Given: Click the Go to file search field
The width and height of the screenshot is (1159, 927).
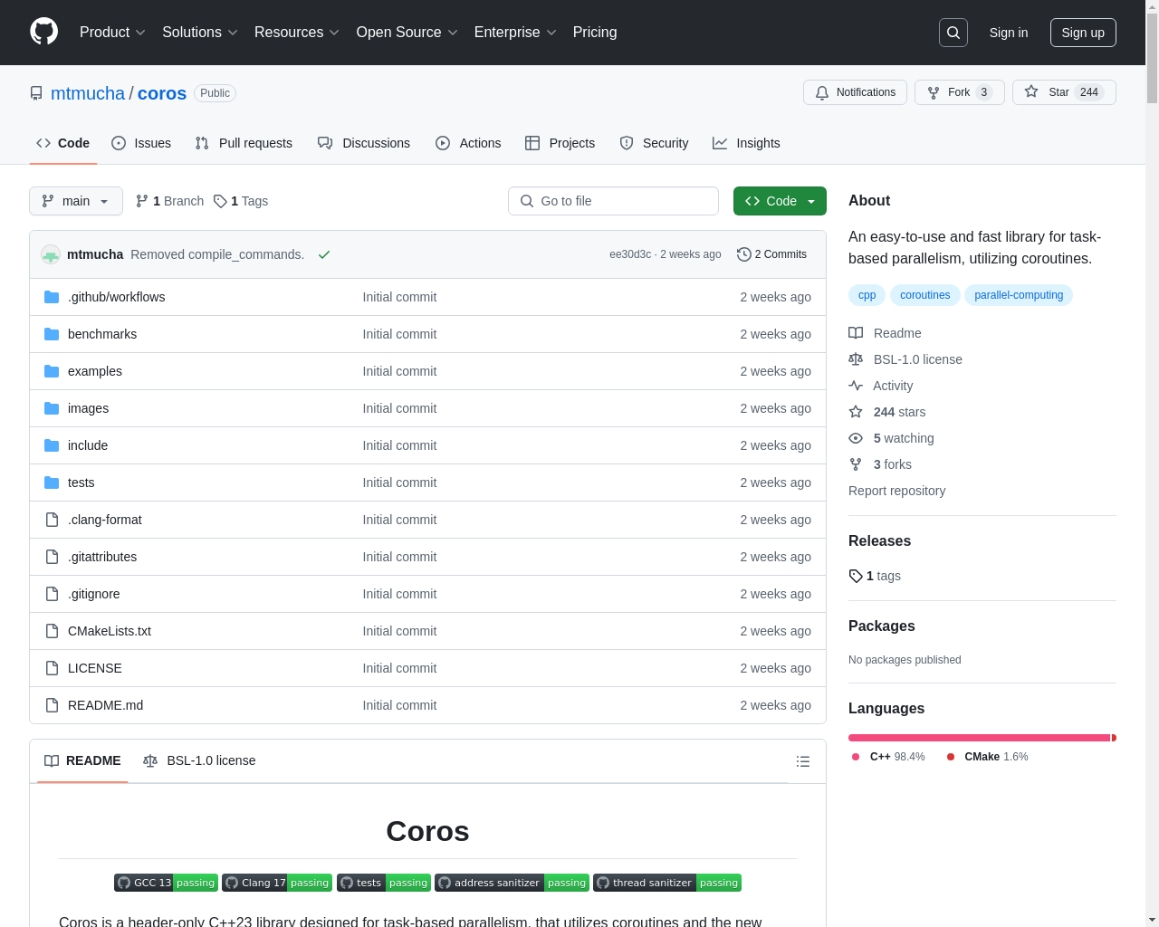Looking at the screenshot, I should point(613,201).
